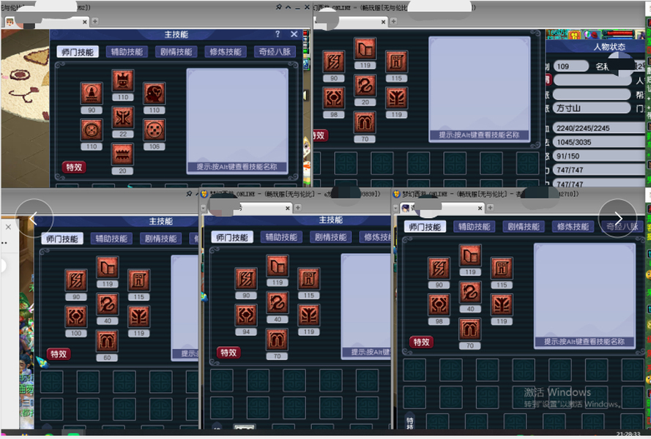This screenshot has width=651, height=439.
Task: Collapse top-left window using the caret button
Action: (288, 7)
